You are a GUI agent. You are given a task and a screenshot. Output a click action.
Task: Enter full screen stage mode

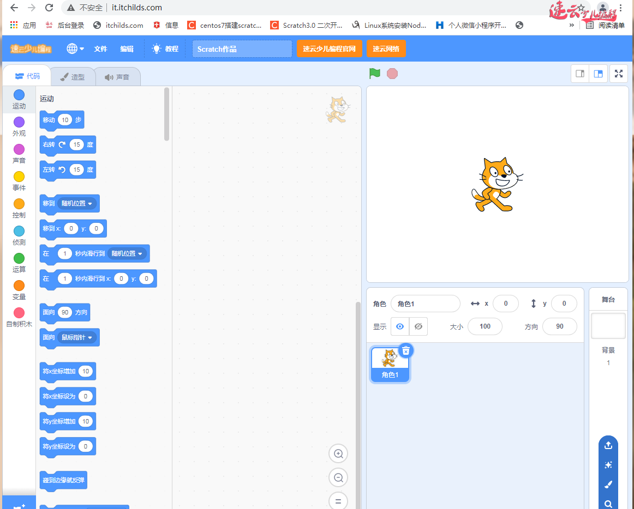pyautogui.click(x=618, y=74)
